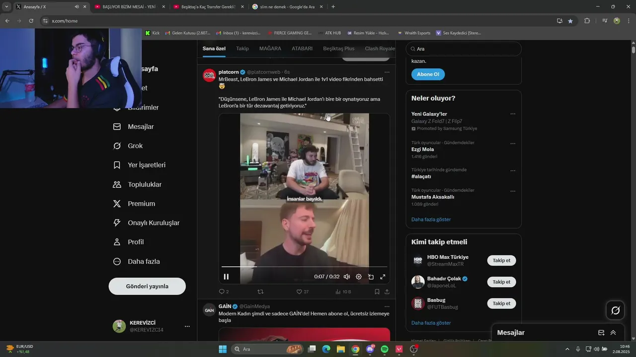The width and height of the screenshot is (636, 357).
Task: Switch to Takip tab
Action: click(242, 49)
